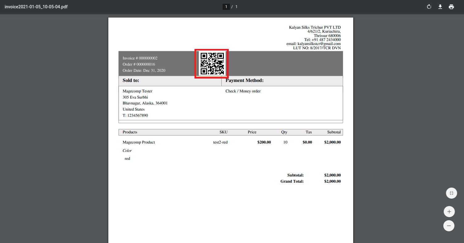Select the Order # 000000016 text

pyautogui.click(x=139, y=64)
